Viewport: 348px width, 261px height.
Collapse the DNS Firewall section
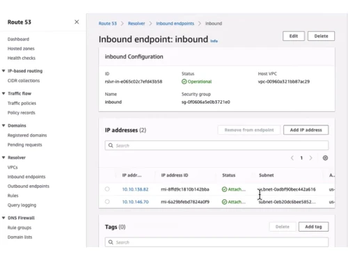tap(3, 218)
